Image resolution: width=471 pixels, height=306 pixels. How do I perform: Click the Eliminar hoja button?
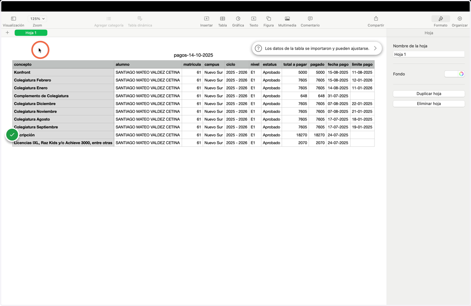coord(429,104)
